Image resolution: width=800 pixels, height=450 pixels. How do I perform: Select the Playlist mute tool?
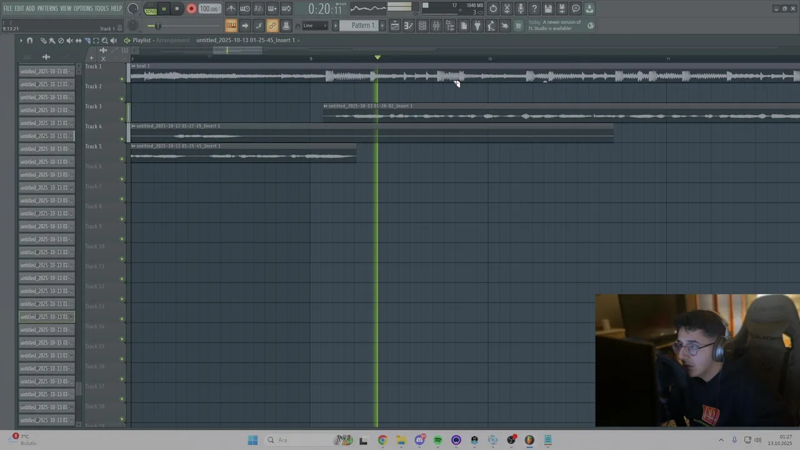69,41
